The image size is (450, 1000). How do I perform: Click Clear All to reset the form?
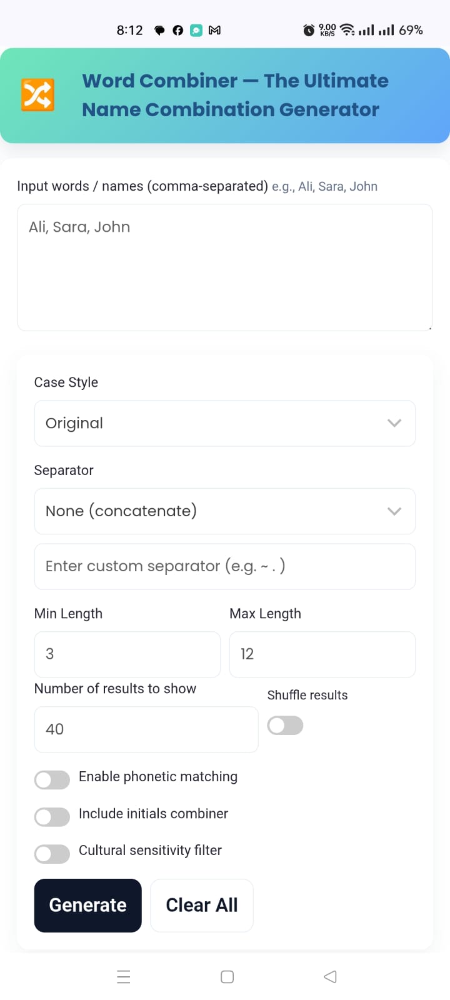coord(201,905)
